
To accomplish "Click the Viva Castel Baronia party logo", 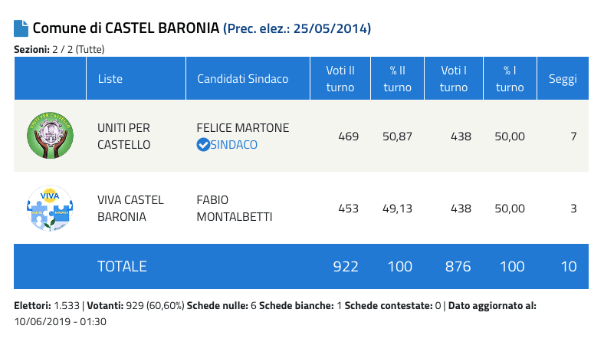I will coord(50,208).
